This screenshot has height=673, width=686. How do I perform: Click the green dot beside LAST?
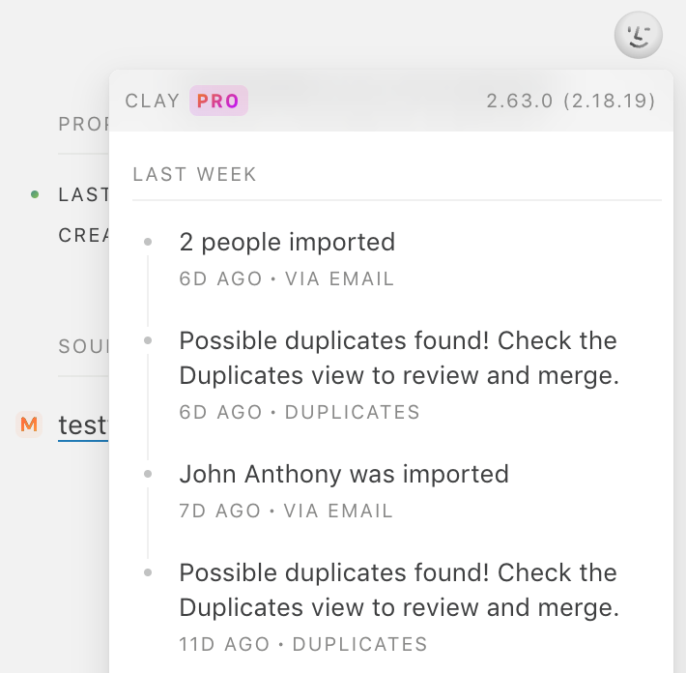(x=35, y=194)
